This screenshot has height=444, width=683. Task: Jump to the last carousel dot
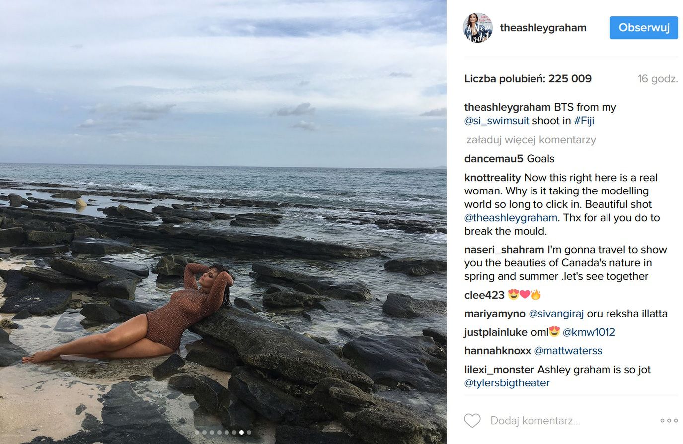click(249, 433)
